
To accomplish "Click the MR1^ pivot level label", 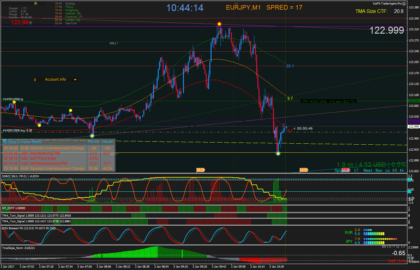I will coord(114,43).
